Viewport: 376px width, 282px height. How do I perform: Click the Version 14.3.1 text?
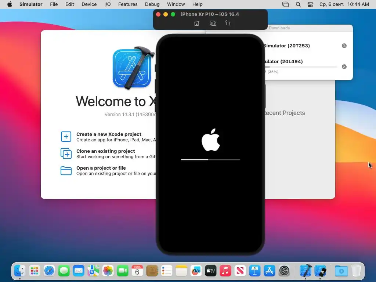131,115
